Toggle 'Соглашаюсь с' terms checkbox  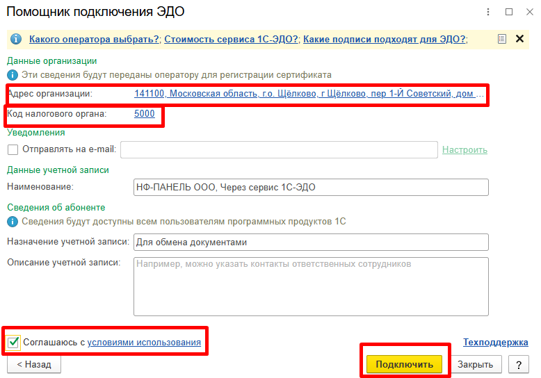coord(13,343)
